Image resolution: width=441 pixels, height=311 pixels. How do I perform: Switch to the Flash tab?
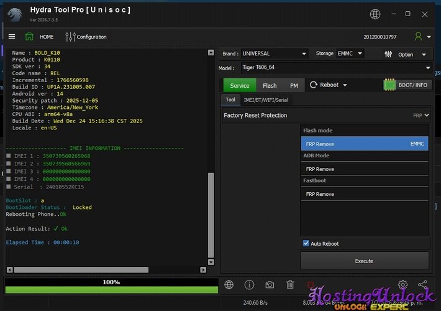coord(270,85)
